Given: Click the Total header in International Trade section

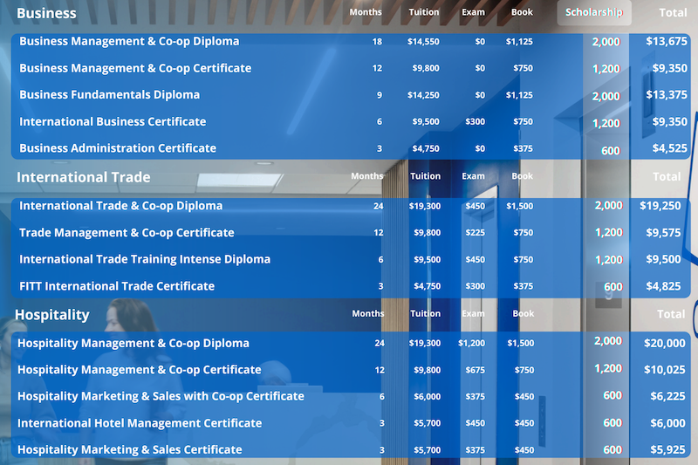Looking at the screenshot, I should 667,176.
